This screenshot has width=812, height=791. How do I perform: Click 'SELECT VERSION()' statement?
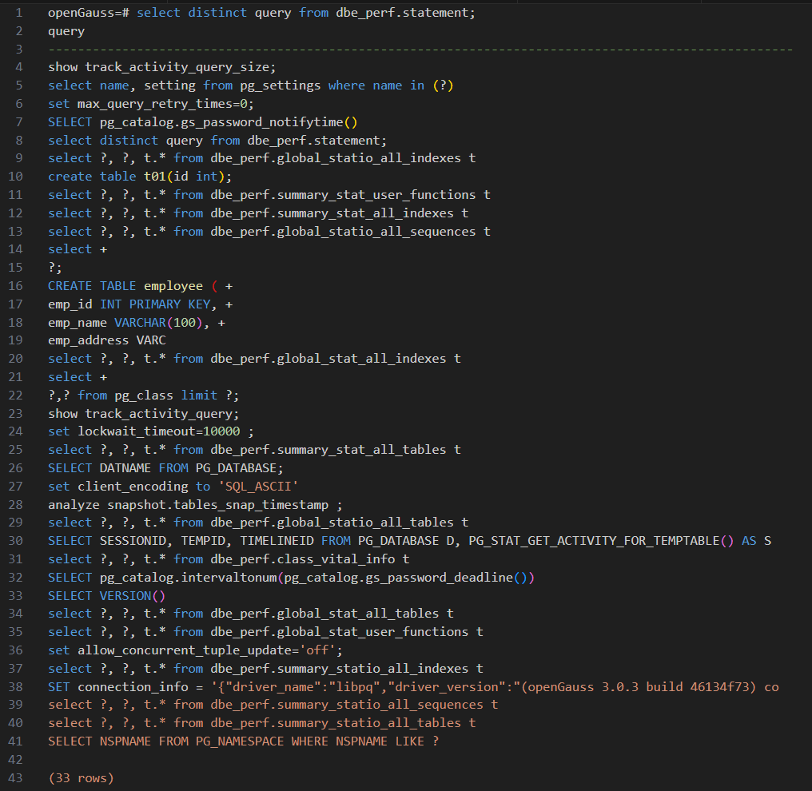(106, 596)
